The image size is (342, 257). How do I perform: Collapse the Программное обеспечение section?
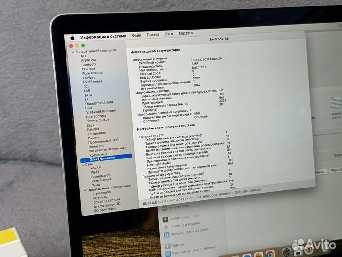coord(85,190)
